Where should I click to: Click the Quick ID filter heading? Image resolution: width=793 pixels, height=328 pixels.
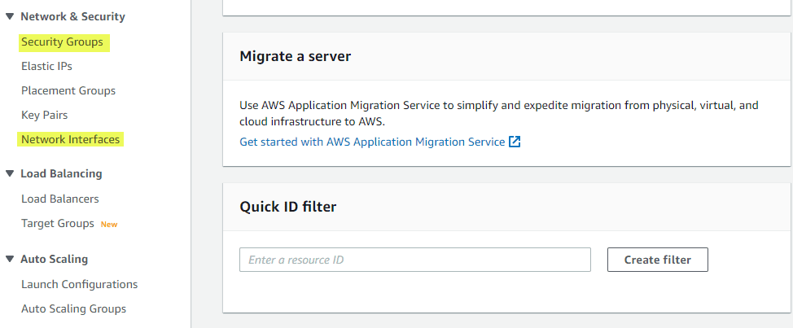click(287, 207)
